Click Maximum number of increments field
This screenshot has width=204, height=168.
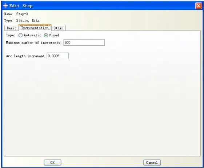pos(84,42)
